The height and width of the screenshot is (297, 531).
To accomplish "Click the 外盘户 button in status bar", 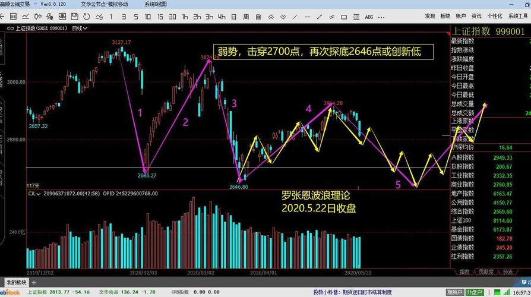I will click(474, 292).
